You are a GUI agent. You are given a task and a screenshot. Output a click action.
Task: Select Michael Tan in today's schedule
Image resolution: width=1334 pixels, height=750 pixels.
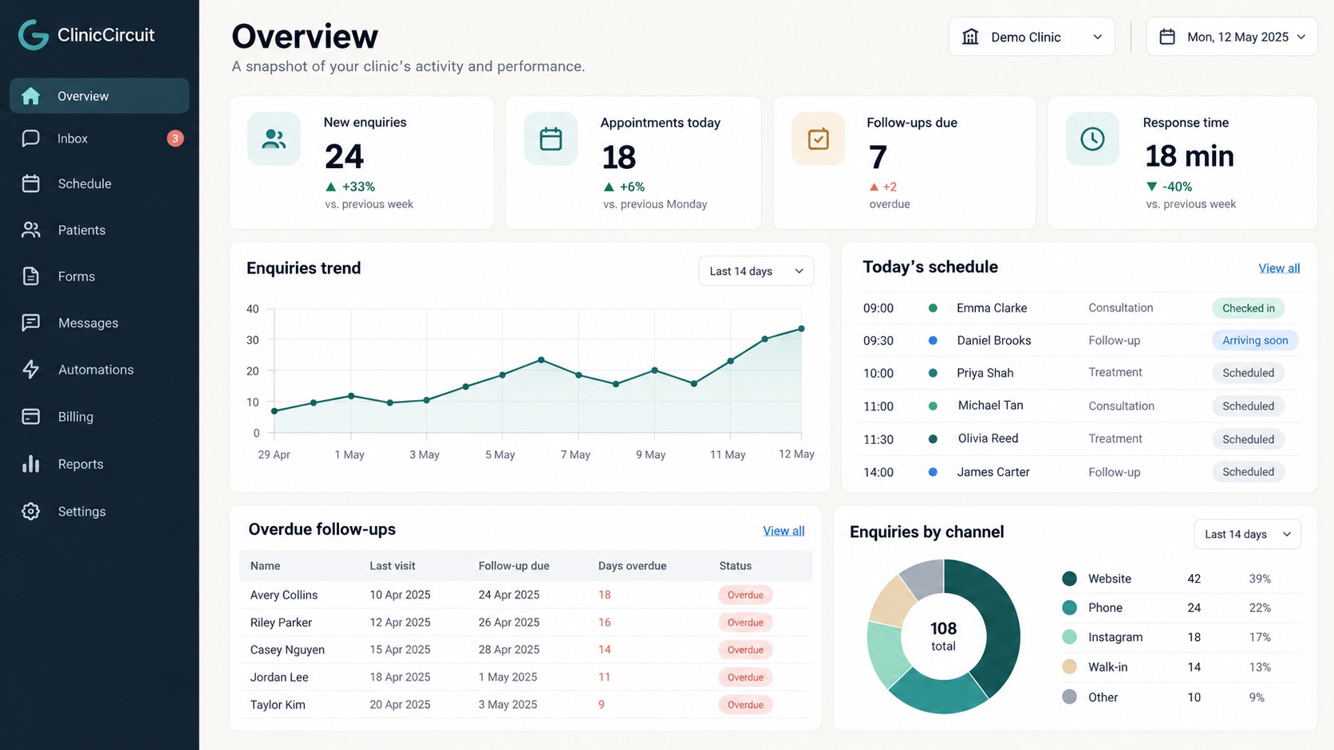[990, 406]
